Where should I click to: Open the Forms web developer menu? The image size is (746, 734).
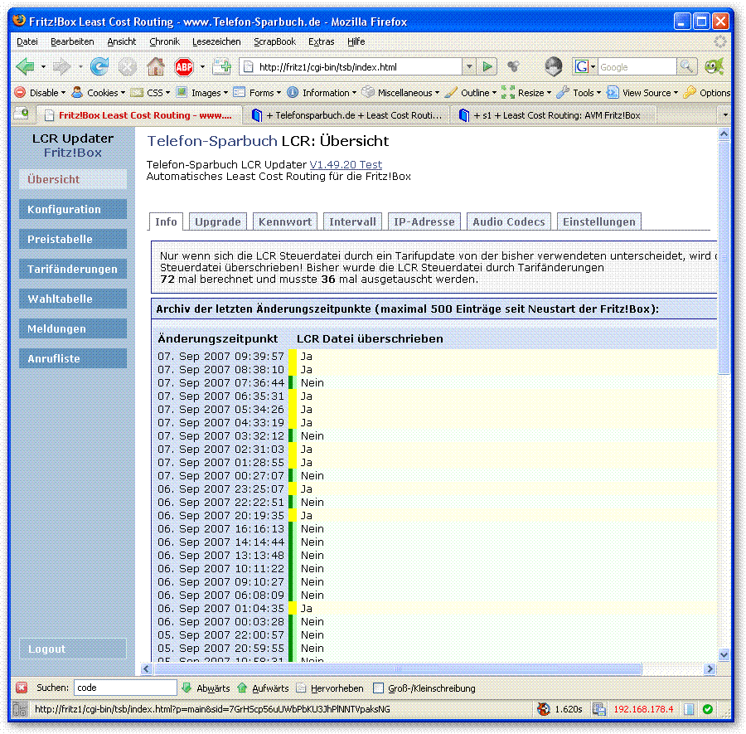(257, 92)
